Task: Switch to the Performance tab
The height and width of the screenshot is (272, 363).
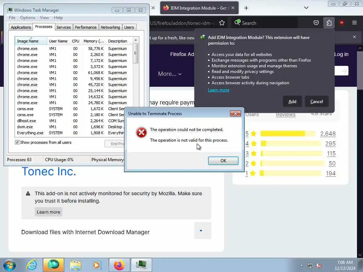Action: (x=86, y=27)
